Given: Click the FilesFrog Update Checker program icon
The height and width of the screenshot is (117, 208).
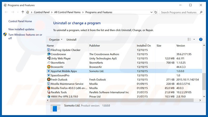Looking at the screenshot, I should coord(49,50).
